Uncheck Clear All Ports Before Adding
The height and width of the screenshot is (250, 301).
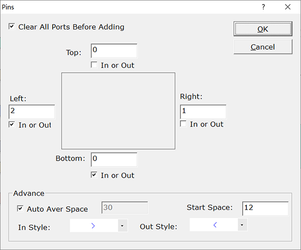(12, 26)
